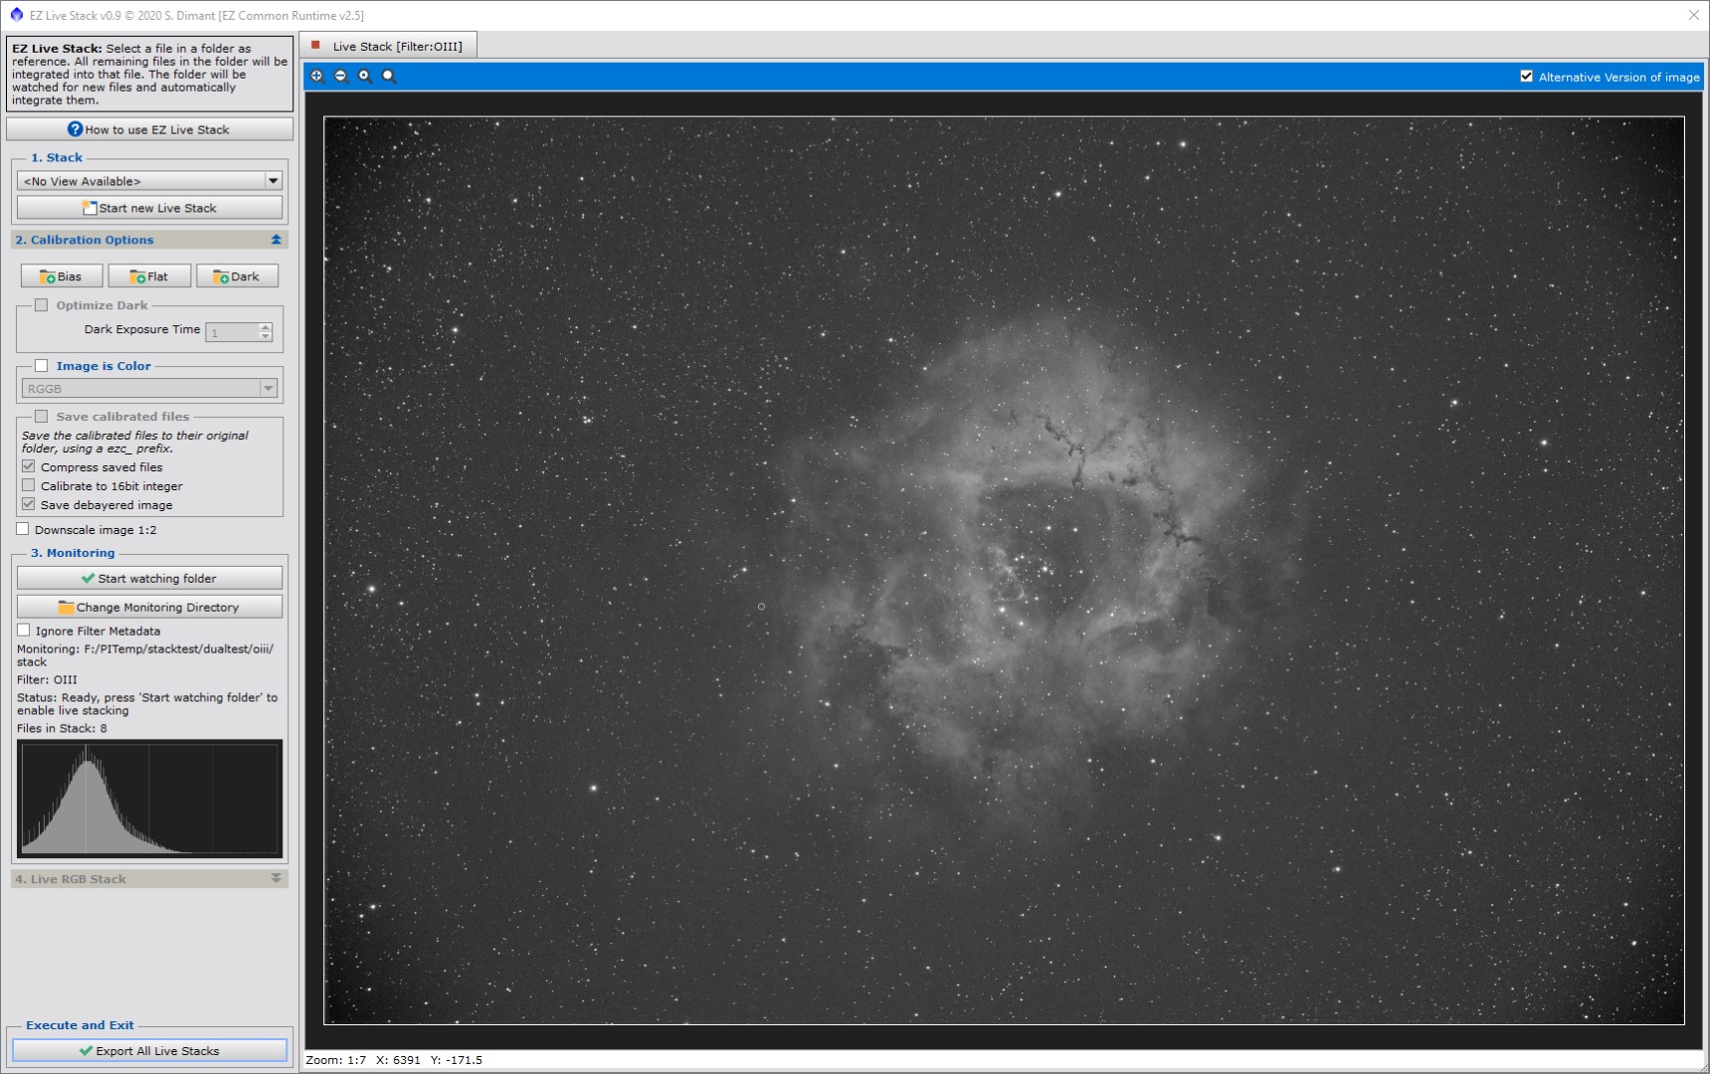Increase Dark Exposure Time with up arrow

(266, 327)
